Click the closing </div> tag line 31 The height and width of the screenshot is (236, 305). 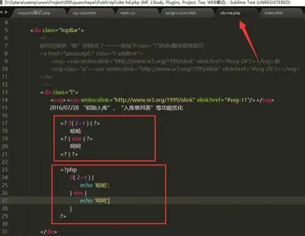click(x=48, y=232)
